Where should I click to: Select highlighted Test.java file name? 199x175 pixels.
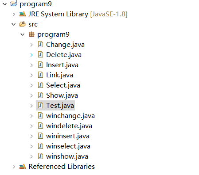60,106
